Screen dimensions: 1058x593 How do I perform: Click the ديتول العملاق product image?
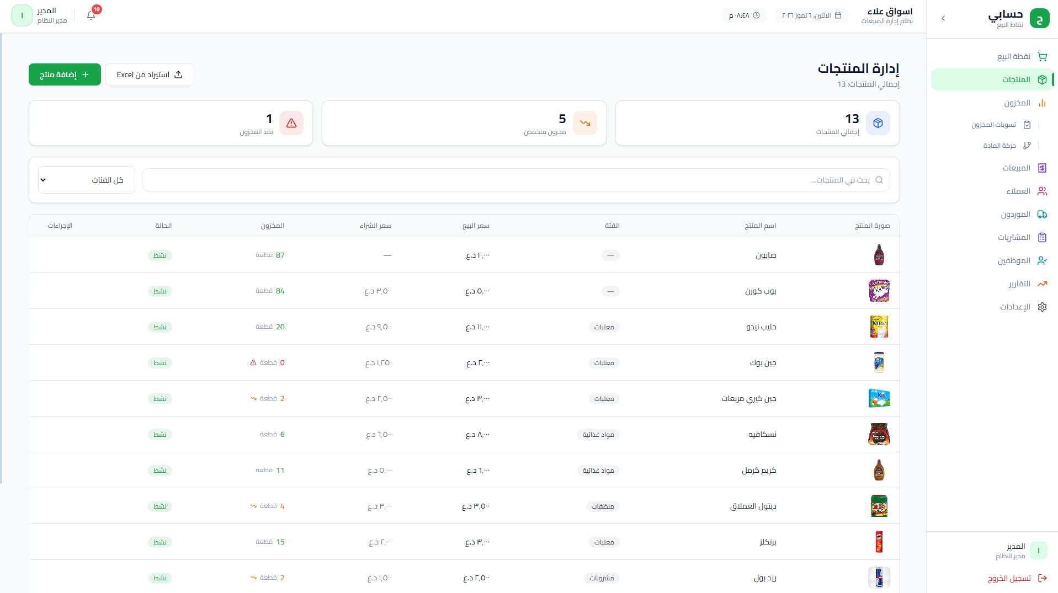pyautogui.click(x=879, y=506)
